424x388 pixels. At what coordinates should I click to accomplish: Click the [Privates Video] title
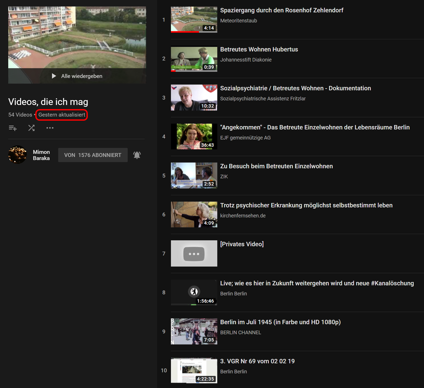[242, 244]
